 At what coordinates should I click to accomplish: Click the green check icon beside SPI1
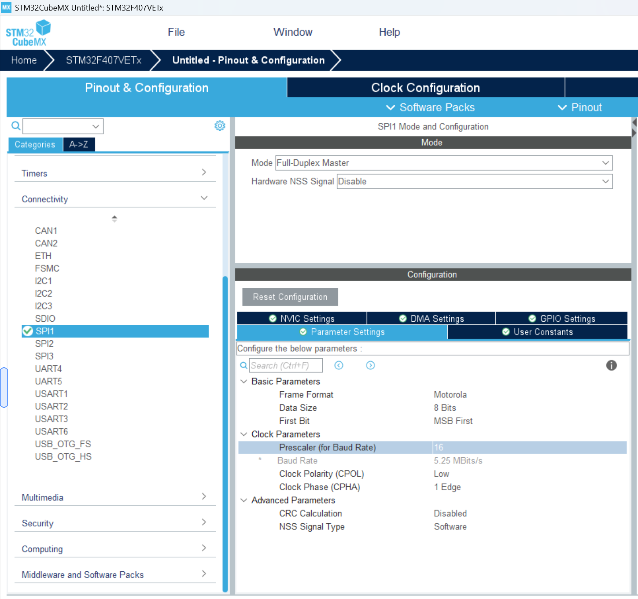pyautogui.click(x=28, y=331)
